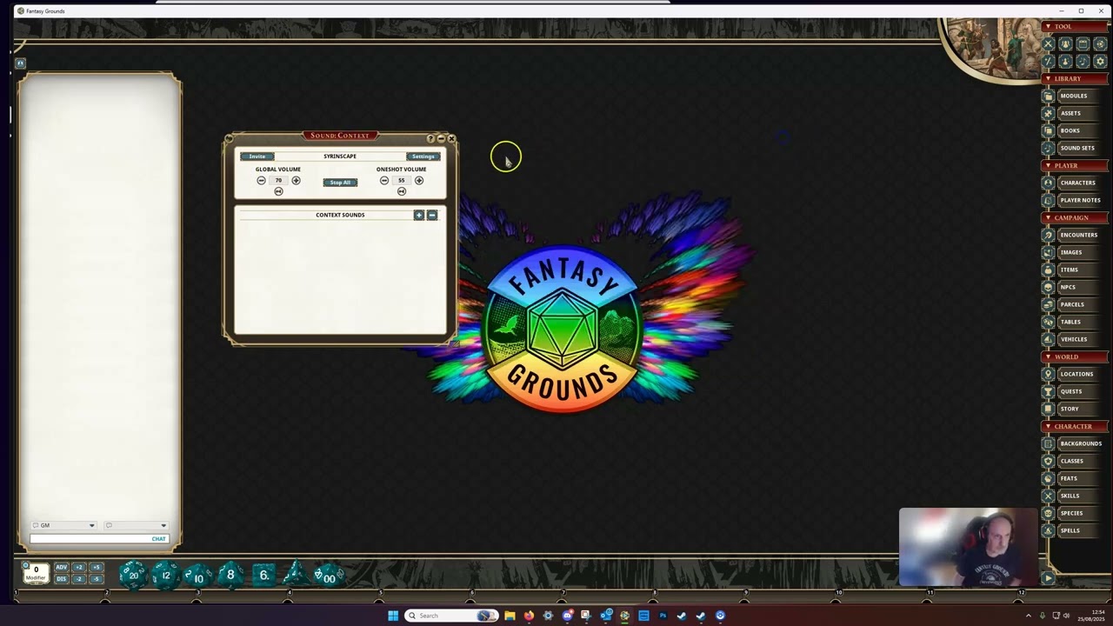Remove context sound with minus button
This screenshot has width=1113, height=626.
pos(432,215)
